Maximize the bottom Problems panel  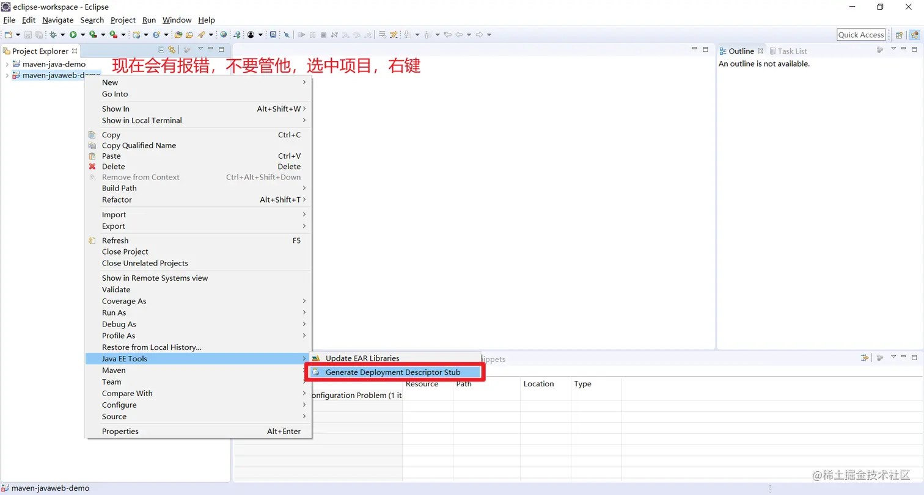pos(914,357)
